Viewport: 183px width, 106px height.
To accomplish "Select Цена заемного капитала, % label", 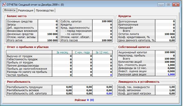I will coord(136,40).
